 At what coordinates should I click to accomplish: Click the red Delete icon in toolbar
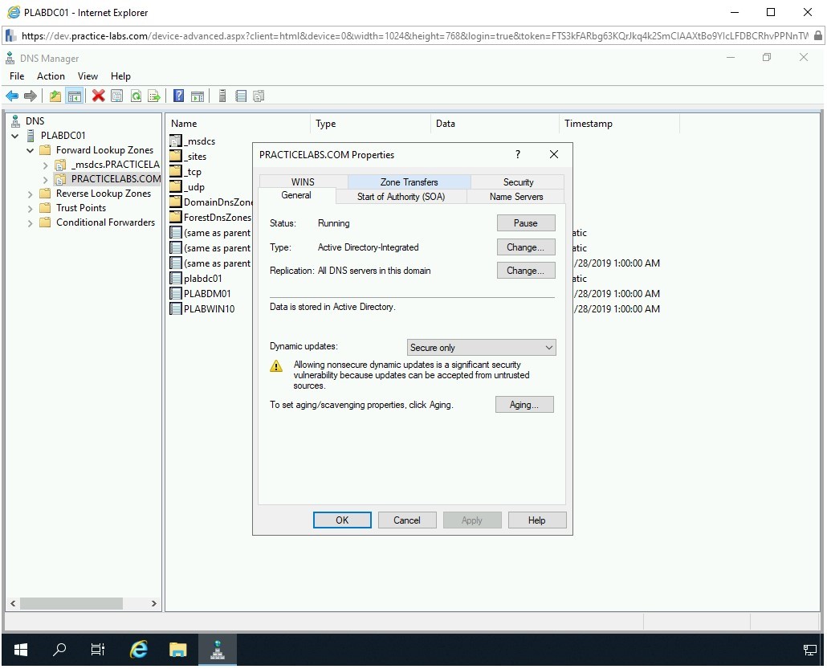(x=98, y=96)
